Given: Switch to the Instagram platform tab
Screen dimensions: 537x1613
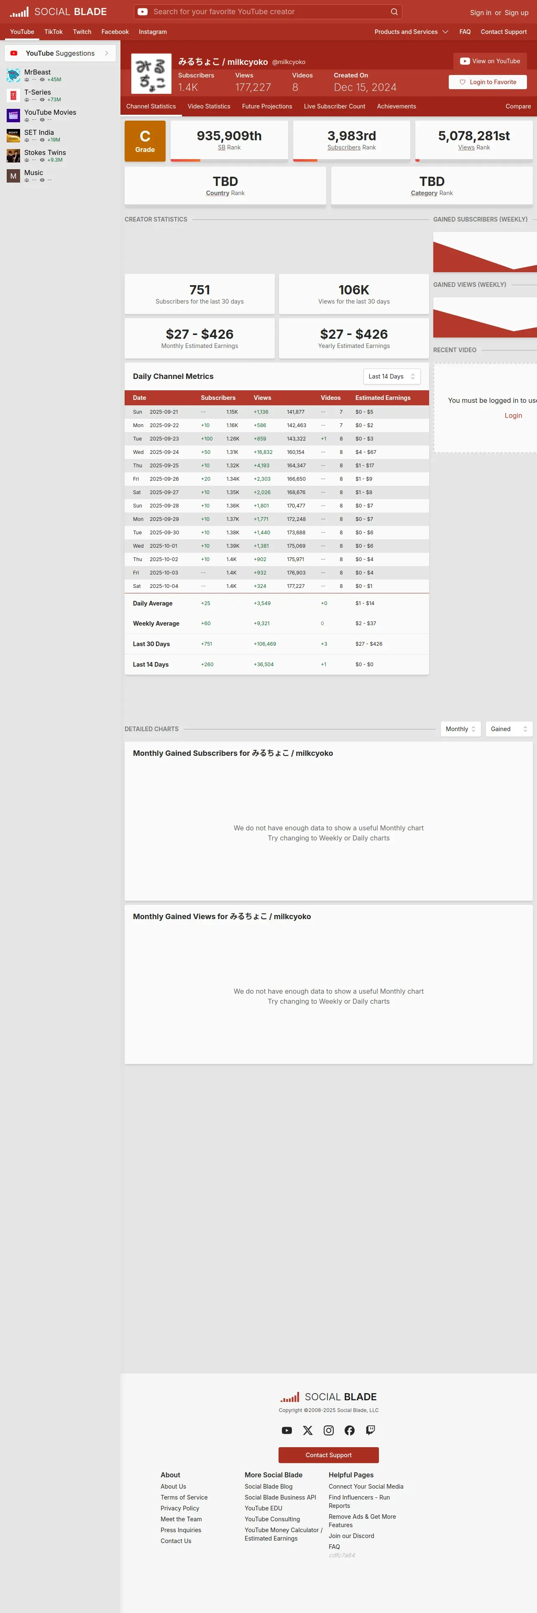Looking at the screenshot, I should click(153, 32).
